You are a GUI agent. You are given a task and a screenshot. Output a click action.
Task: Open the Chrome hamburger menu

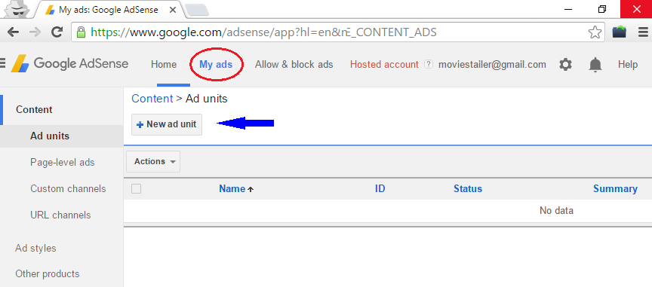pos(643,32)
